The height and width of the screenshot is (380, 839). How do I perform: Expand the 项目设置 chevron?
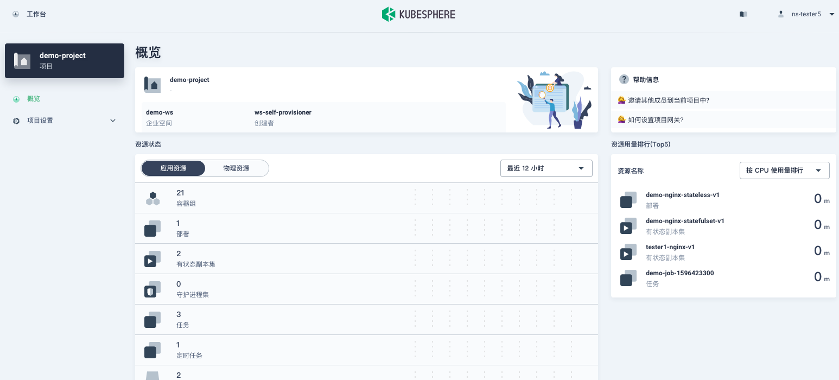pos(113,121)
